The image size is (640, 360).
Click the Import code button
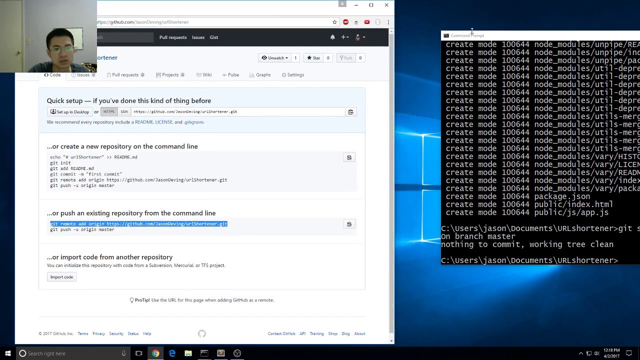[x=61, y=277]
